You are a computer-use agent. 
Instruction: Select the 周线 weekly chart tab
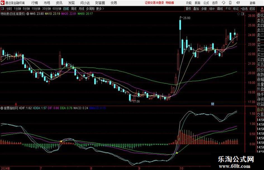[74, 9]
